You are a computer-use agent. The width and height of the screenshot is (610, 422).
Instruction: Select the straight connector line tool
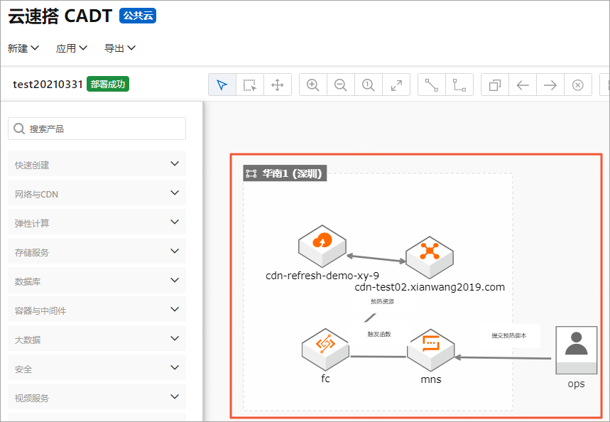(432, 85)
